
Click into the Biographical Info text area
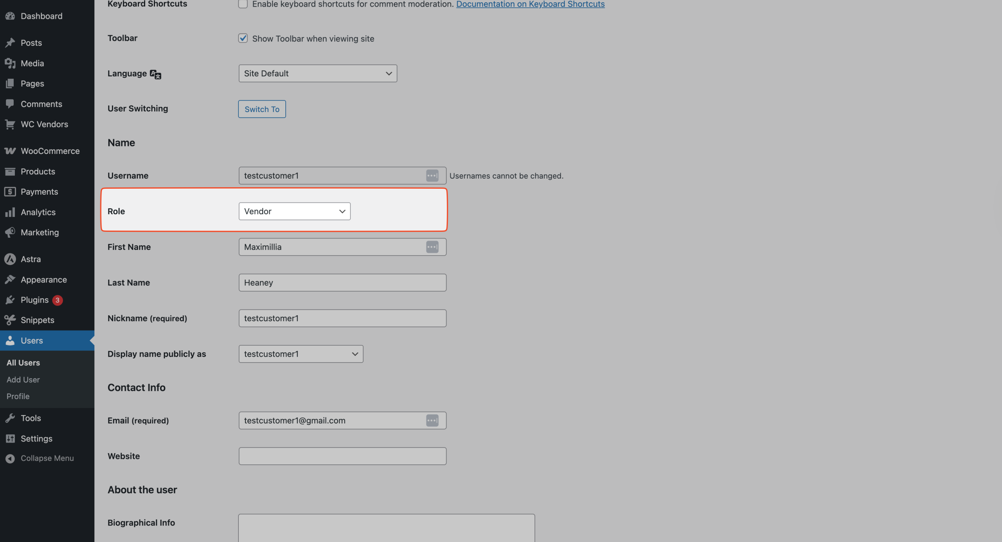point(386,528)
